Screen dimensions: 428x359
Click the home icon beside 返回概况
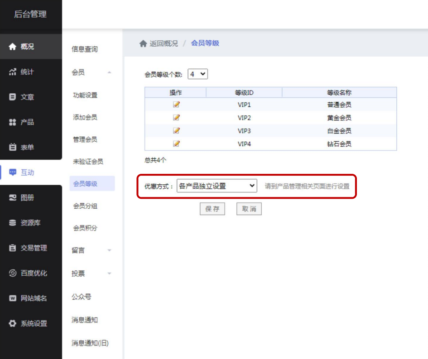click(x=143, y=43)
